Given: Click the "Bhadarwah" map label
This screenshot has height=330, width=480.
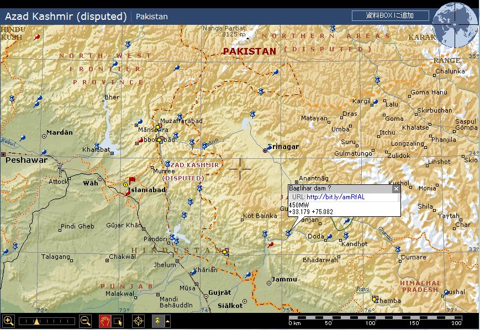Looking at the screenshot, I should pyautogui.click(x=320, y=260).
